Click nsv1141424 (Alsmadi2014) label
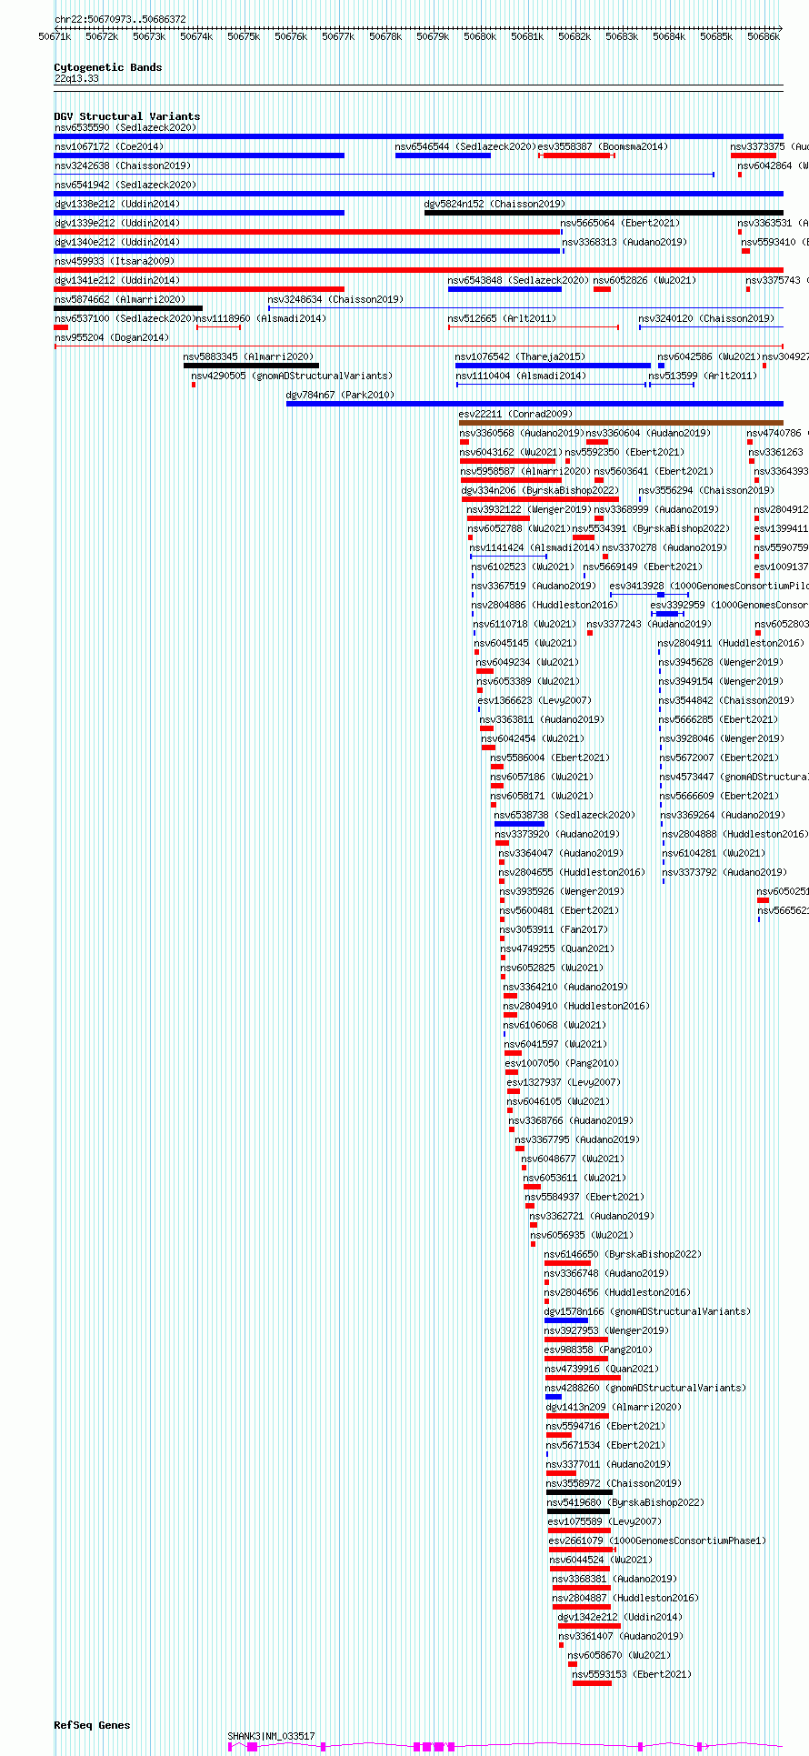The height and width of the screenshot is (1756, 809). tap(534, 547)
